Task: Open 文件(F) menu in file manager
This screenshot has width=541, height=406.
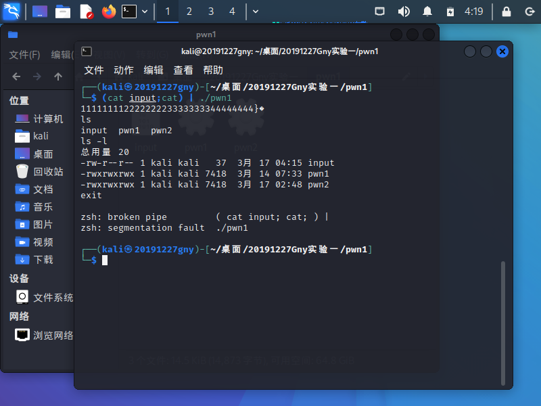Action: (x=24, y=55)
